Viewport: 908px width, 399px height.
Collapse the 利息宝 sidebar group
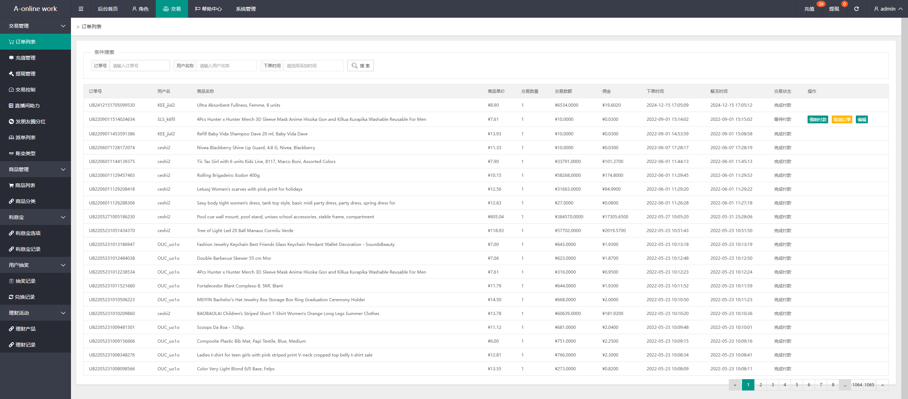(x=35, y=217)
